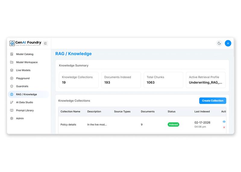Click the AI Data Studio branch icon
This screenshot has height=172, width=241.
click(12, 102)
